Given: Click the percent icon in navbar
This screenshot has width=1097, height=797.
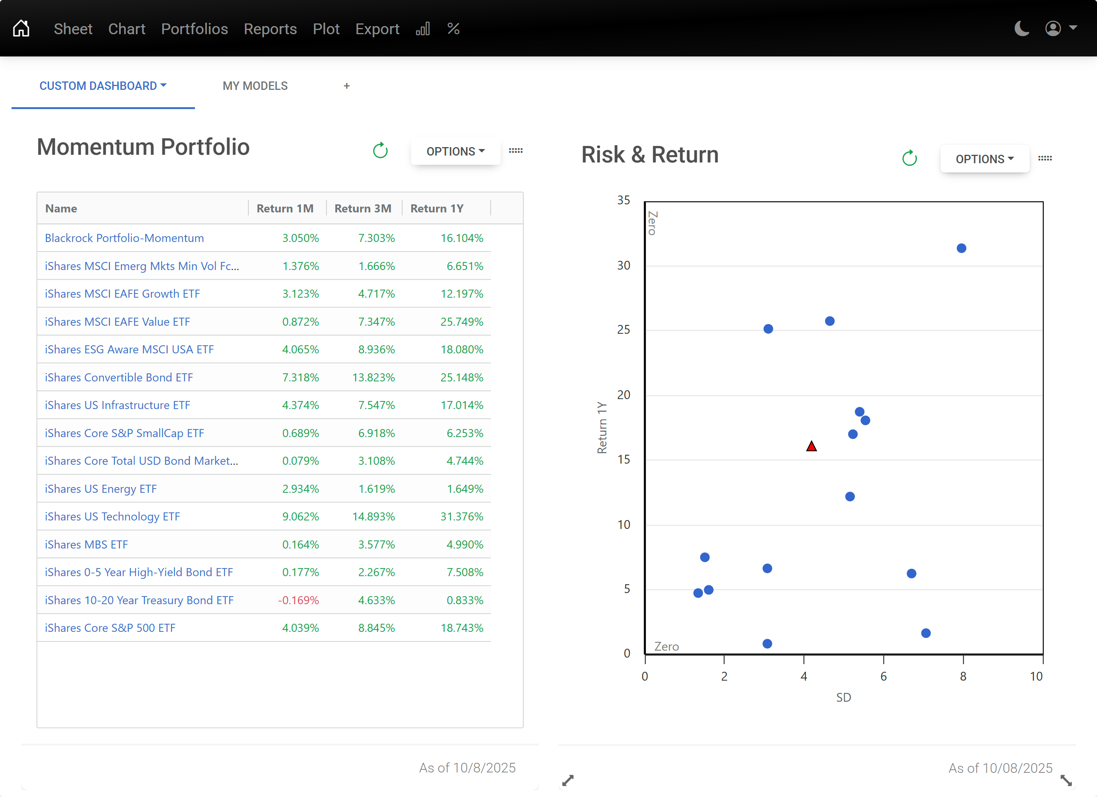Looking at the screenshot, I should (453, 28).
